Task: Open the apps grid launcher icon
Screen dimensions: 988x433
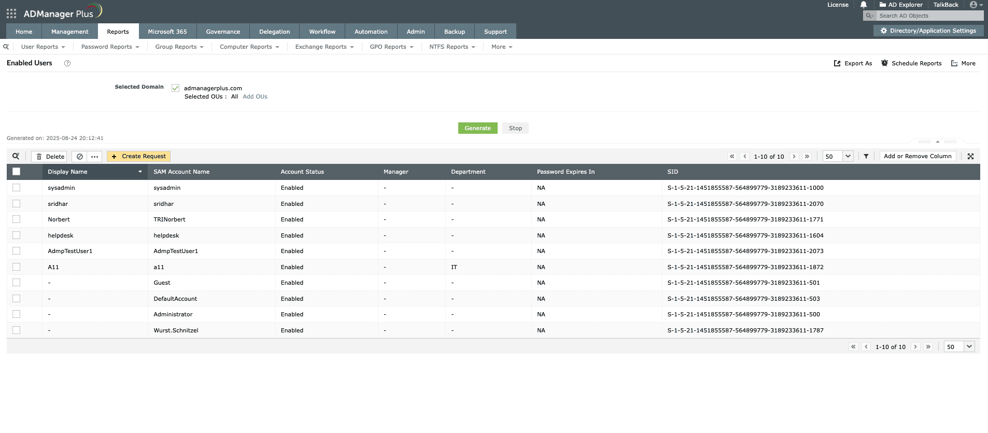Action: point(11,13)
